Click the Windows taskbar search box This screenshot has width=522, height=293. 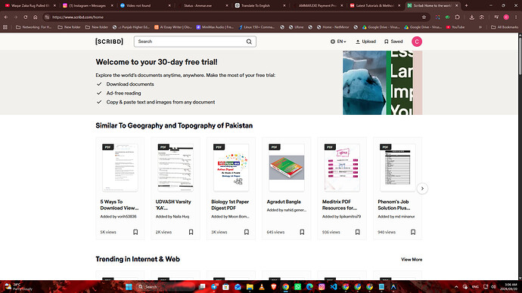[x=166, y=287]
